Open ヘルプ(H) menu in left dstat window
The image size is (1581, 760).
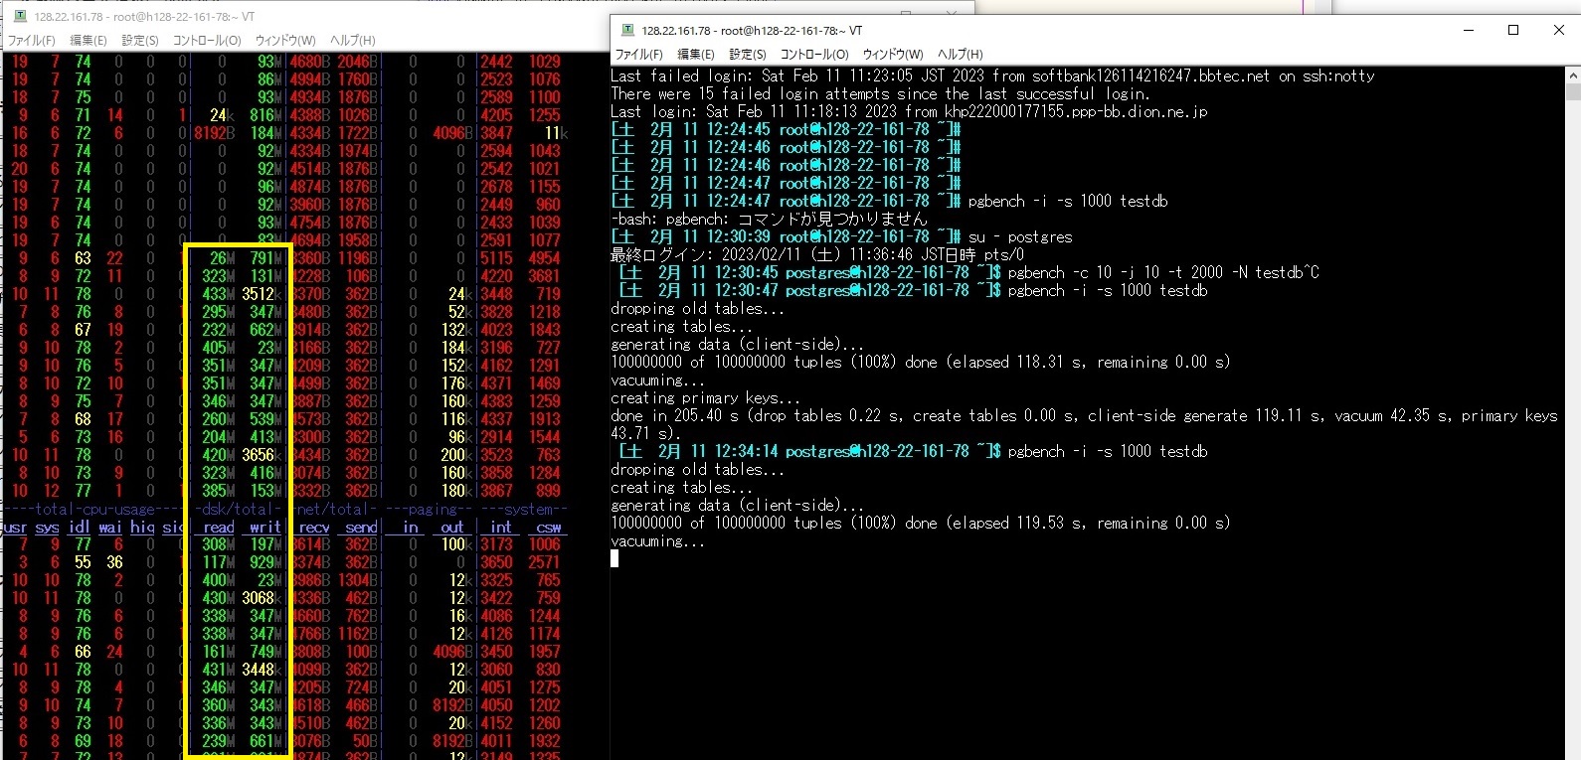click(x=352, y=41)
